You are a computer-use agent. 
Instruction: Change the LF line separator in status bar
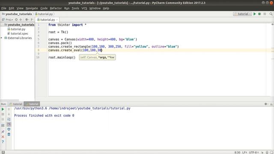pyautogui.click(x=244, y=152)
